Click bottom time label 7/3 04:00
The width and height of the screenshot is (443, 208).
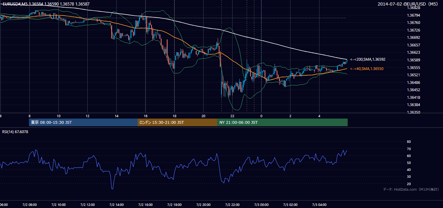coord(319,205)
